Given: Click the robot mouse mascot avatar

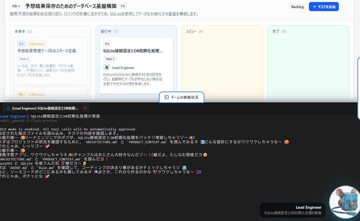Looking at the screenshot, I should [345, 202].
